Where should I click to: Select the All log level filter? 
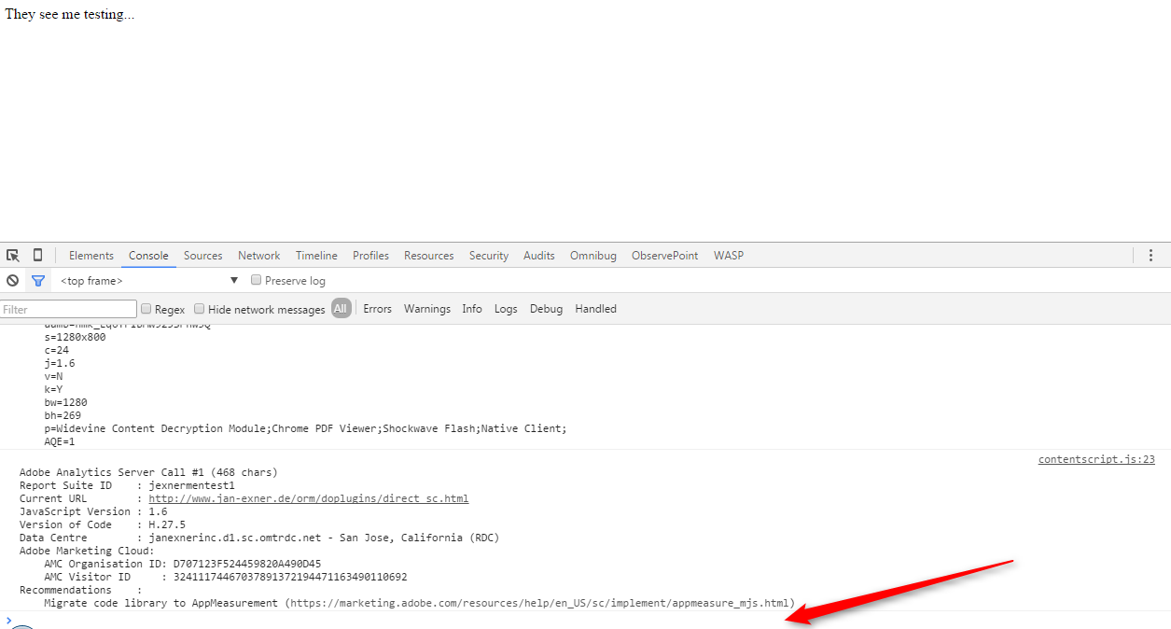341,309
